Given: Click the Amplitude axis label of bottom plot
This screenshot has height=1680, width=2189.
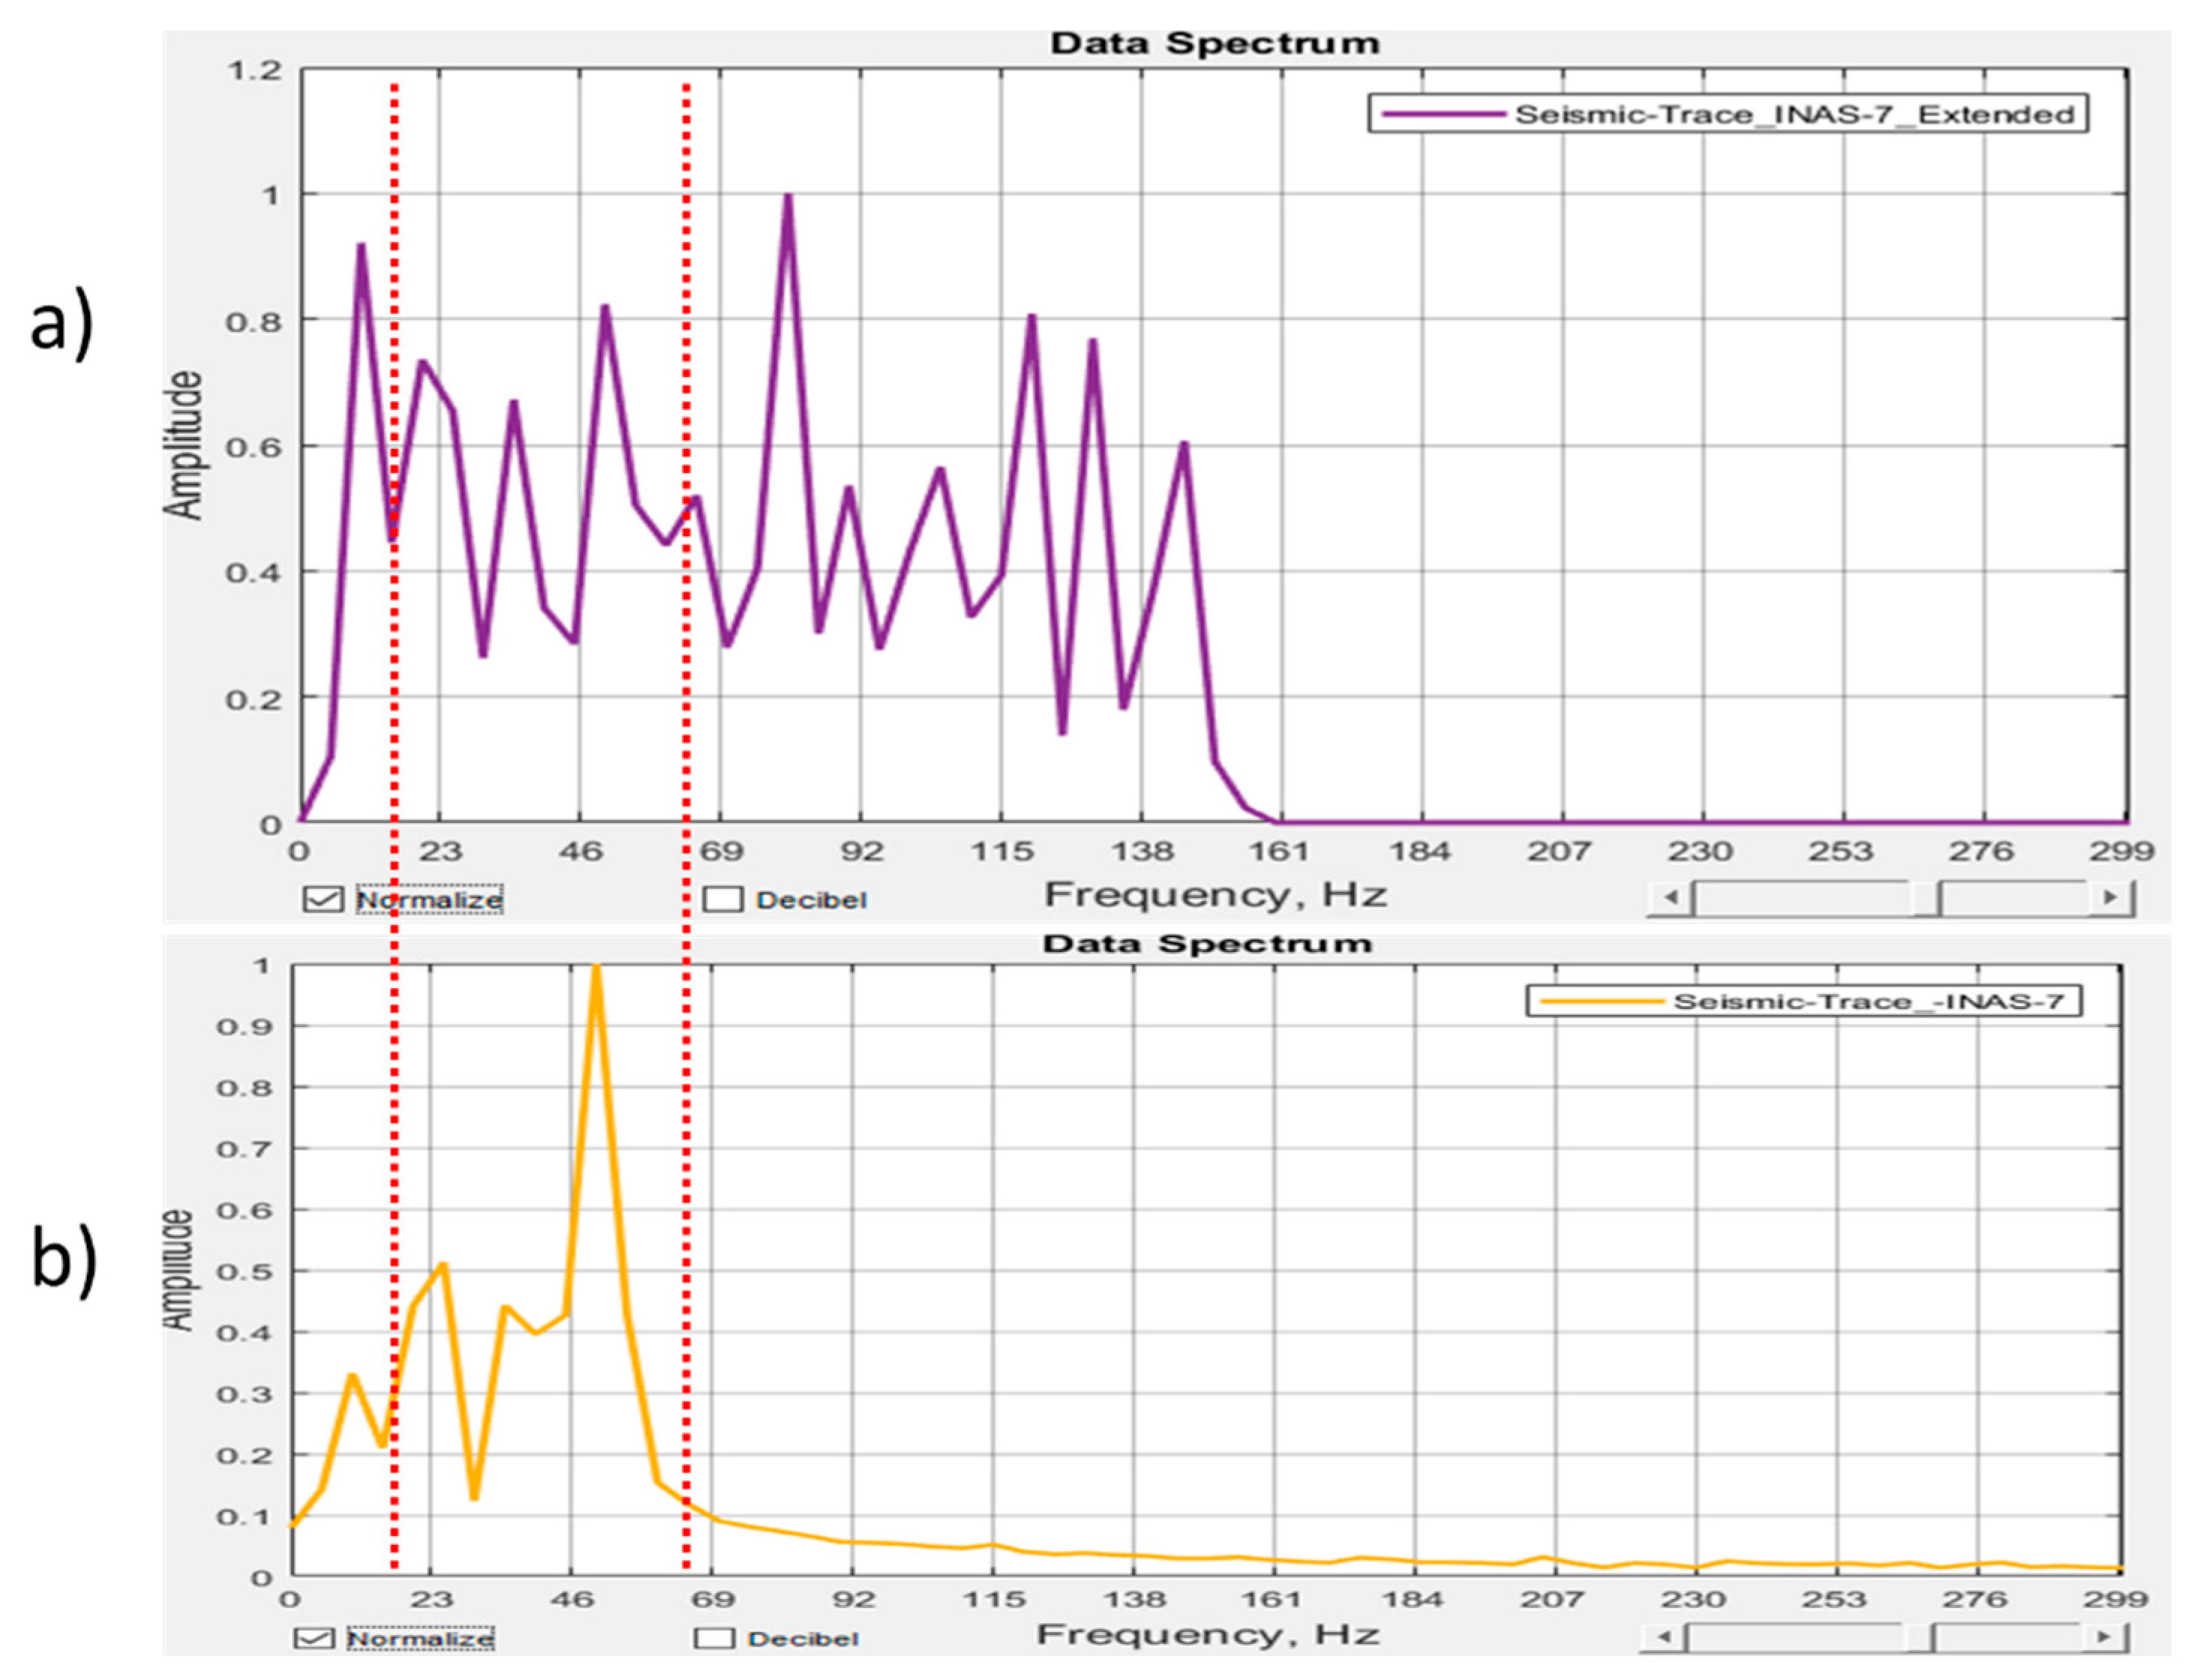Looking at the screenshot, I should coord(178,1270).
